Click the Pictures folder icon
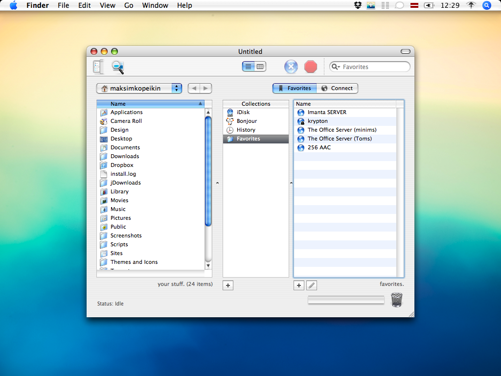Image resolution: width=501 pixels, height=376 pixels. point(104,218)
